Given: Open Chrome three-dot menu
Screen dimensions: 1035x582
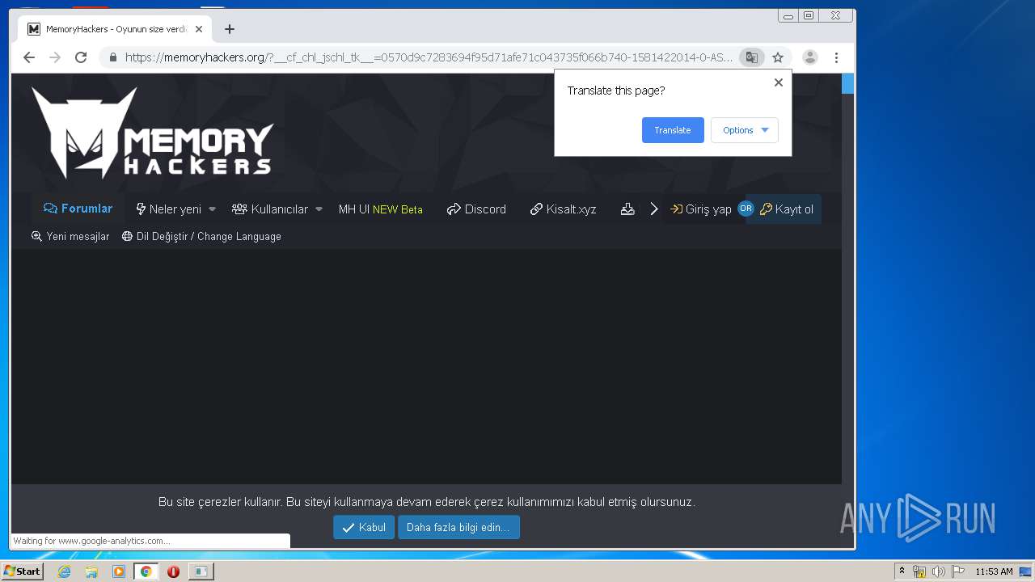Looking at the screenshot, I should click(x=836, y=57).
